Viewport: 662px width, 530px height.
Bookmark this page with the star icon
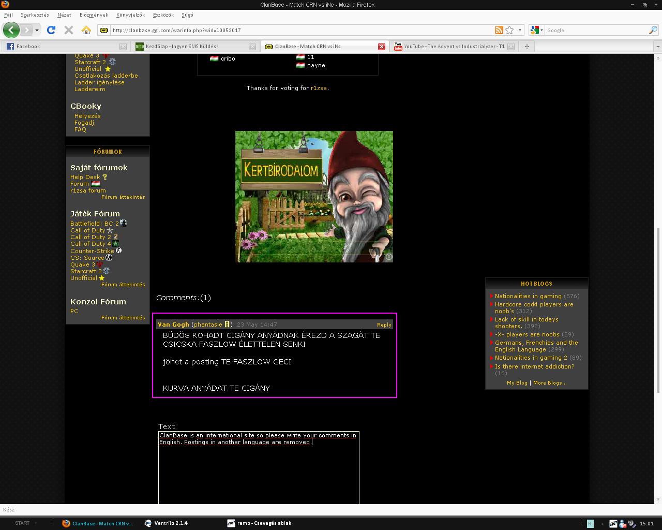pos(509,30)
